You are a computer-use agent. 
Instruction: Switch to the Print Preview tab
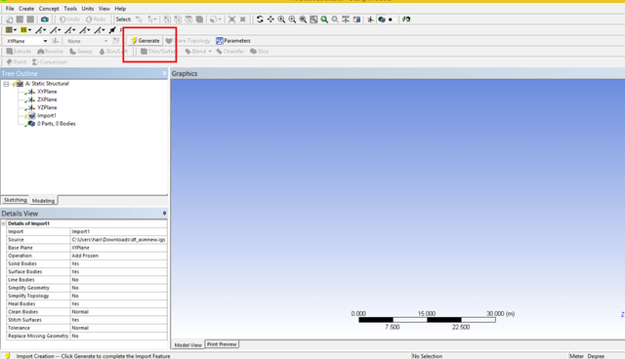[x=222, y=344]
